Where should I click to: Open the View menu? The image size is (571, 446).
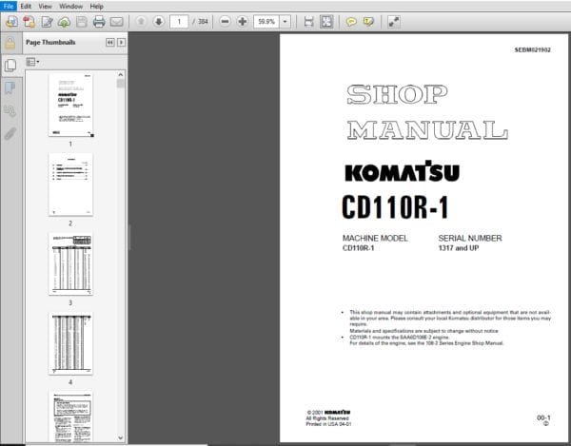coord(45,7)
